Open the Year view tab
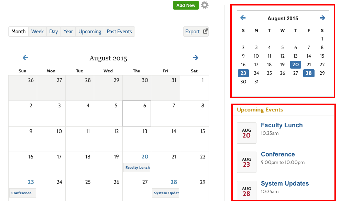Viewport: 341px width, 201px height. (68, 32)
